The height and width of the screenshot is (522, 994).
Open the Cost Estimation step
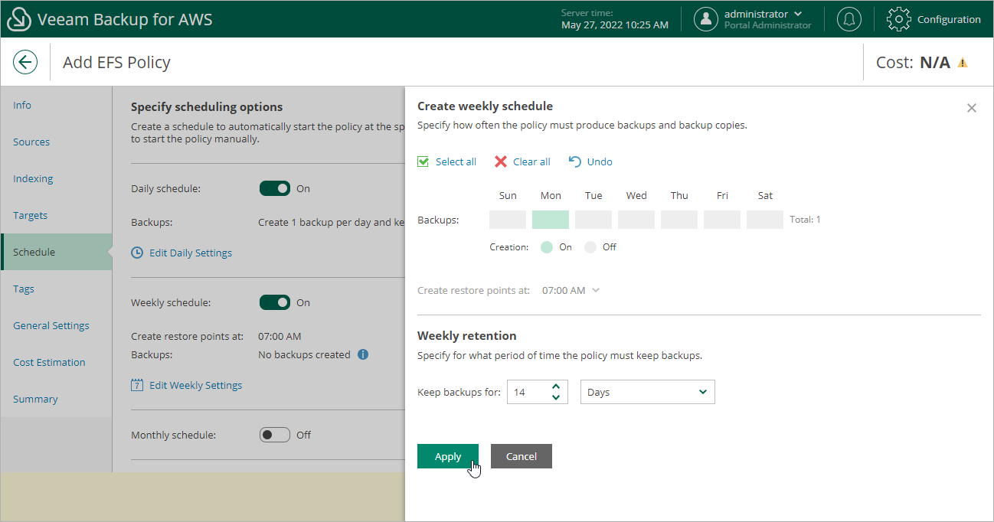[x=57, y=362]
